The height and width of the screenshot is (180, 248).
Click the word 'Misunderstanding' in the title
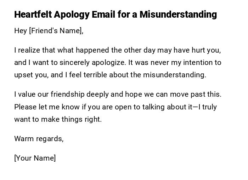tap(178, 14)
